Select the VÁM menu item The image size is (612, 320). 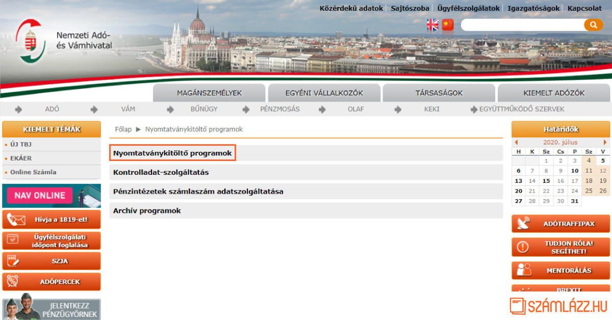point(128,109)
